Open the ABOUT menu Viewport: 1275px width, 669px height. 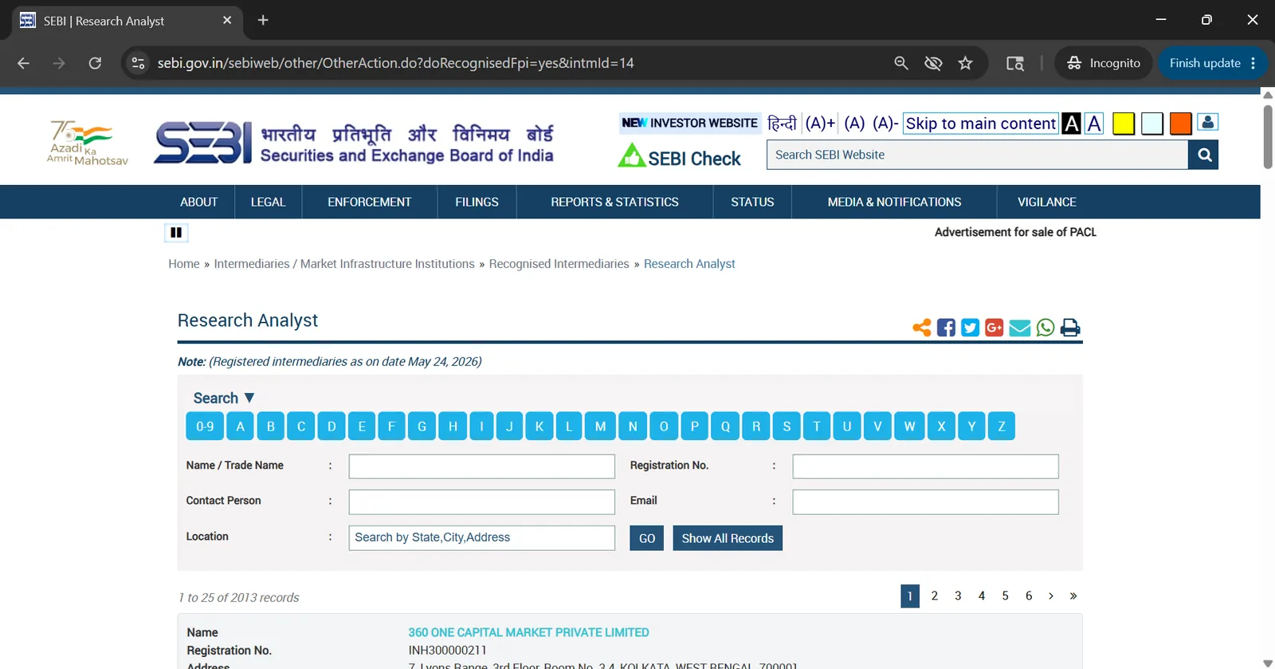199,203
